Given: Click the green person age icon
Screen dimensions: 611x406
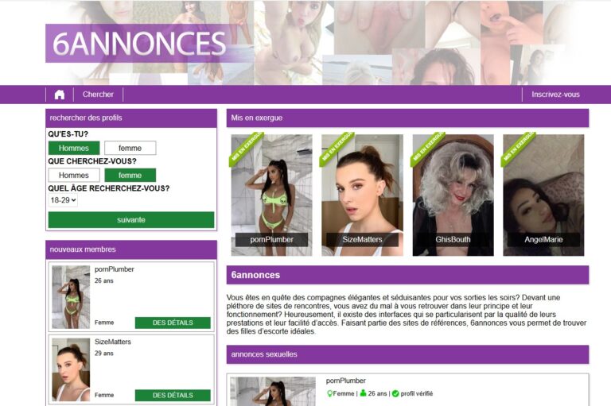Looking at the screenshot, I should [363, 393].
